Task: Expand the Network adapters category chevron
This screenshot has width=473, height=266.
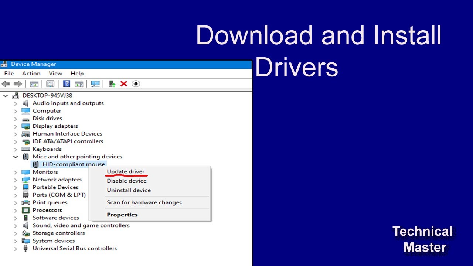Action: tap(16, 180)
